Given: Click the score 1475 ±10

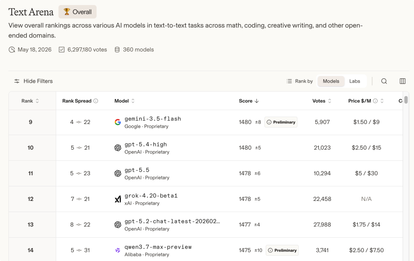Looking at the screenshot, I should tap(251, 250).
